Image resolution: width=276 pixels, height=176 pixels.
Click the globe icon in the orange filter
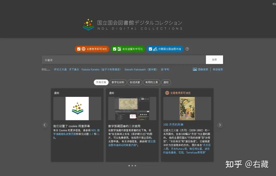[x=83, y=49]
